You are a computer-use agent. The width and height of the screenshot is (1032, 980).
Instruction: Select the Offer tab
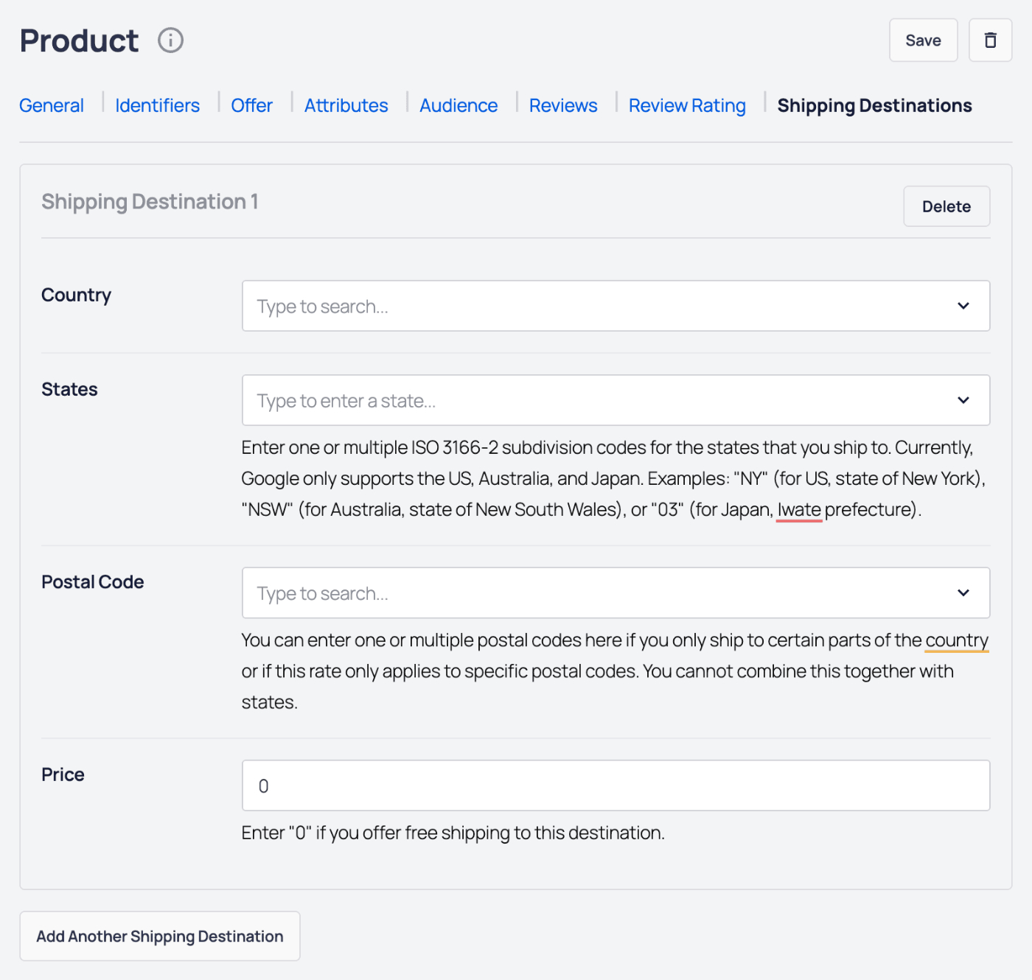point(251,105)
